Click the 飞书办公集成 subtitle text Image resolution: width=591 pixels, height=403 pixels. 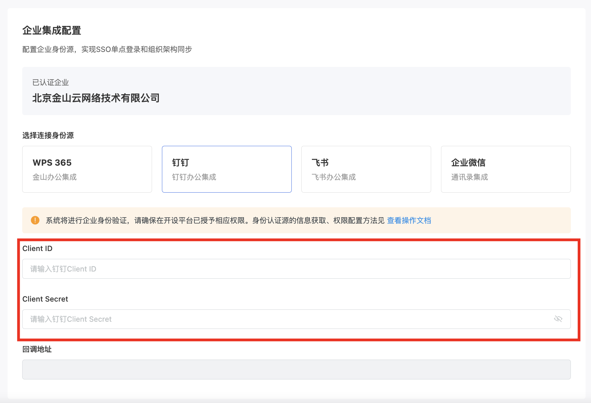(334, 177)
